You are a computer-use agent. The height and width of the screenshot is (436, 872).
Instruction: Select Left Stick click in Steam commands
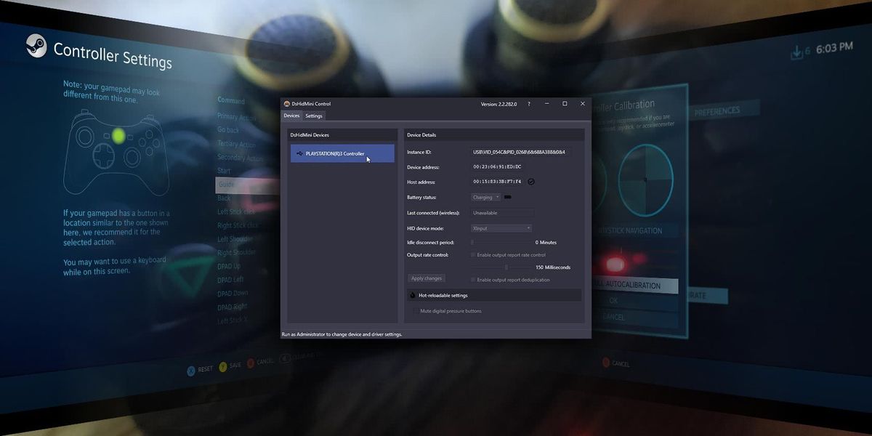237,212
